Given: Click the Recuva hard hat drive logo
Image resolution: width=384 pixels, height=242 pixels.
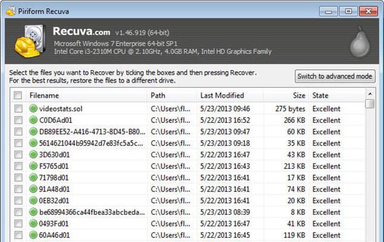Looking at the screenshot, I should tap(30, 41).
